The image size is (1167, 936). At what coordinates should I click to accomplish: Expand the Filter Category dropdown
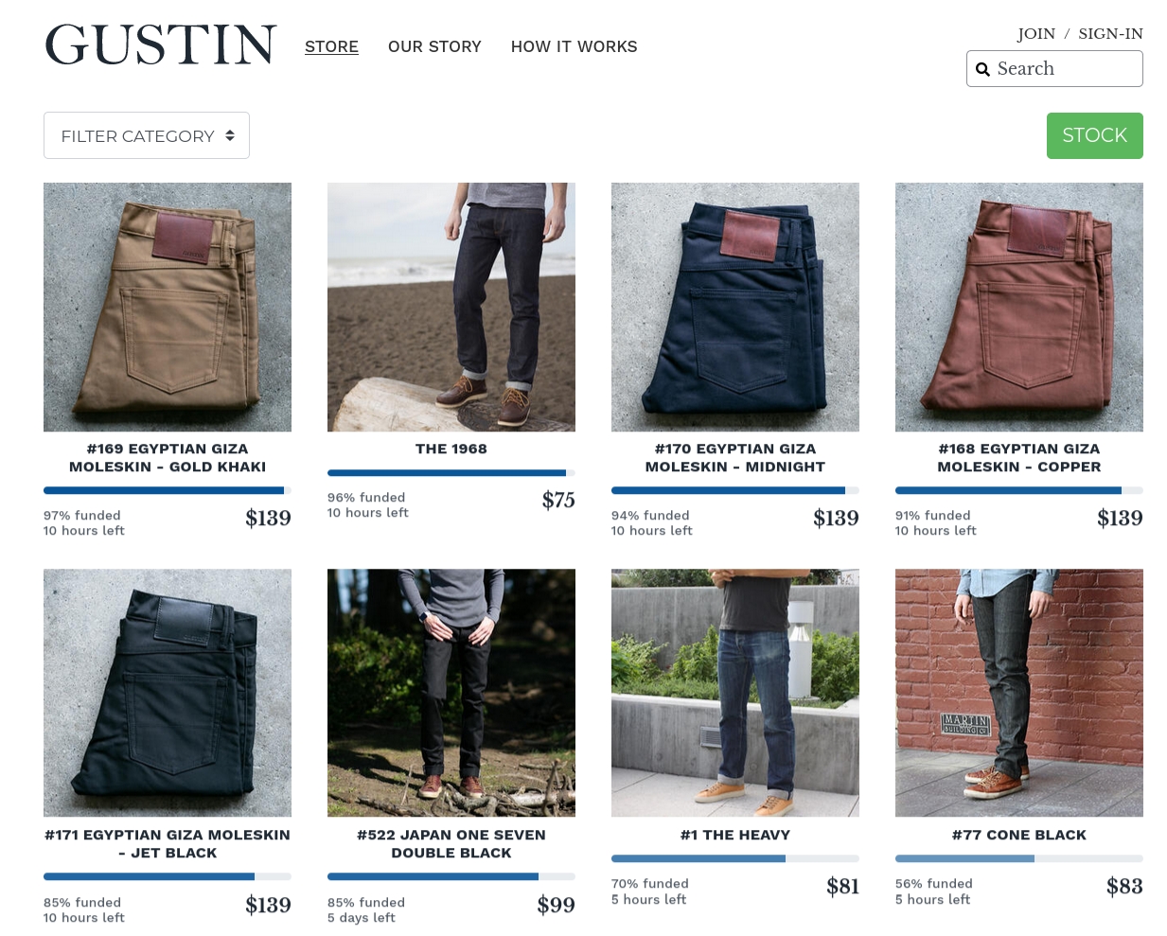coord(147,135)
